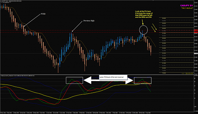Click the CADJPY,Daily symbol header in chart corner
This screenshot has width=198, height=114.
(x=11, y=1)
